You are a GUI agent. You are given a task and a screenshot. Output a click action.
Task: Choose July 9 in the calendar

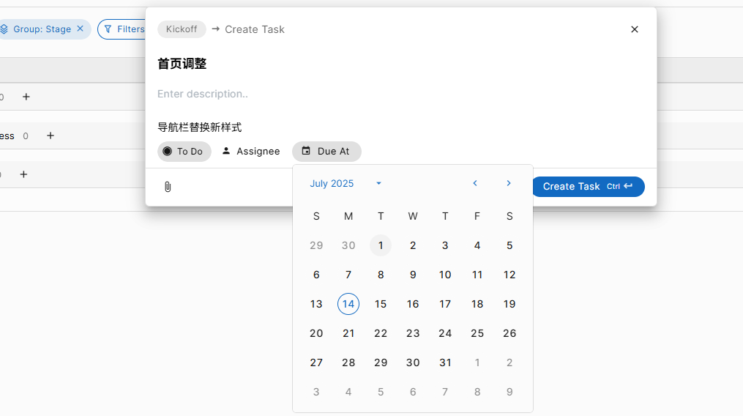[x=413, y=275]
